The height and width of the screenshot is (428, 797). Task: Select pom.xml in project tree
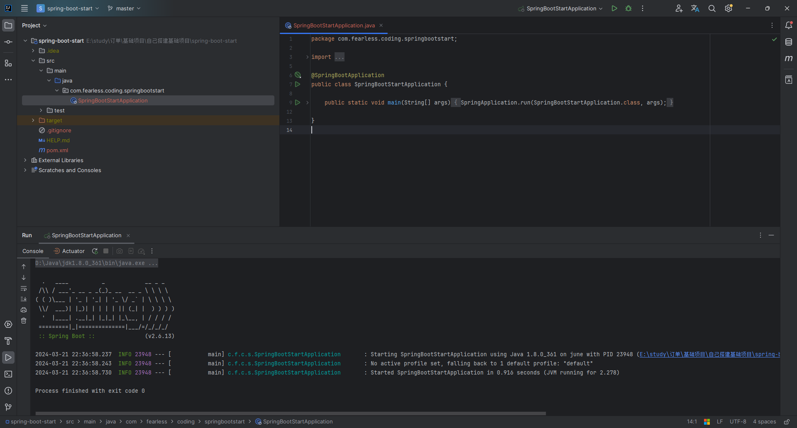tap(57, 150)
